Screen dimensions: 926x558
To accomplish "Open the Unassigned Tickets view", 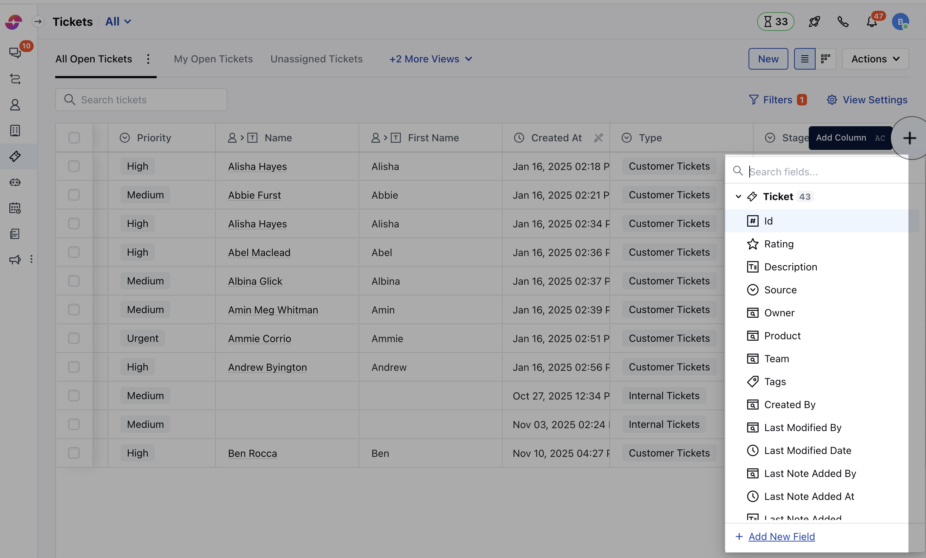I will coord(317,59).
